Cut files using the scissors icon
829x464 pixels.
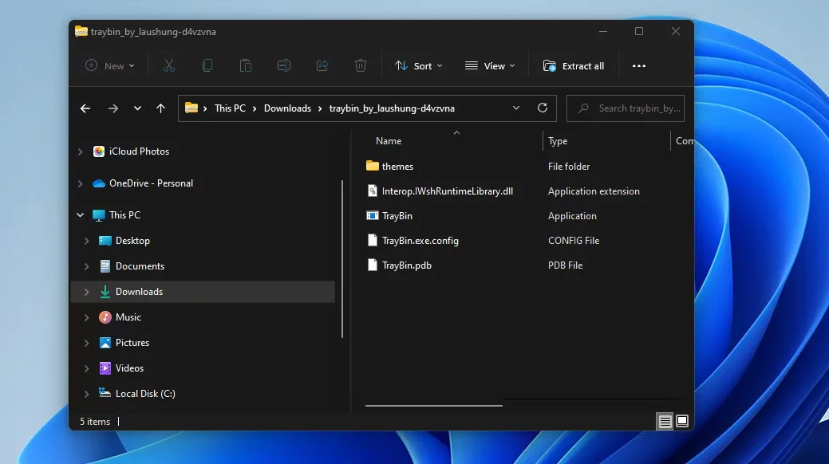pyautogui.click(x=168, y=65)
